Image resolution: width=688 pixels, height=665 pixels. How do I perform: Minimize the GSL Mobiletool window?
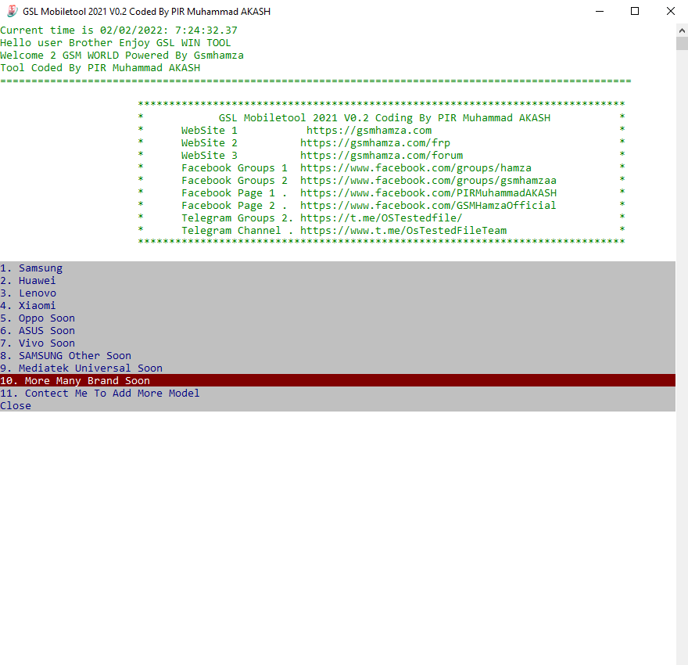coord(600,11)
